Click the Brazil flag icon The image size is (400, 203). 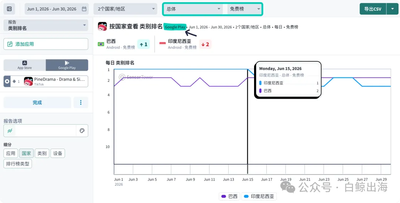[x=101, y=44]
